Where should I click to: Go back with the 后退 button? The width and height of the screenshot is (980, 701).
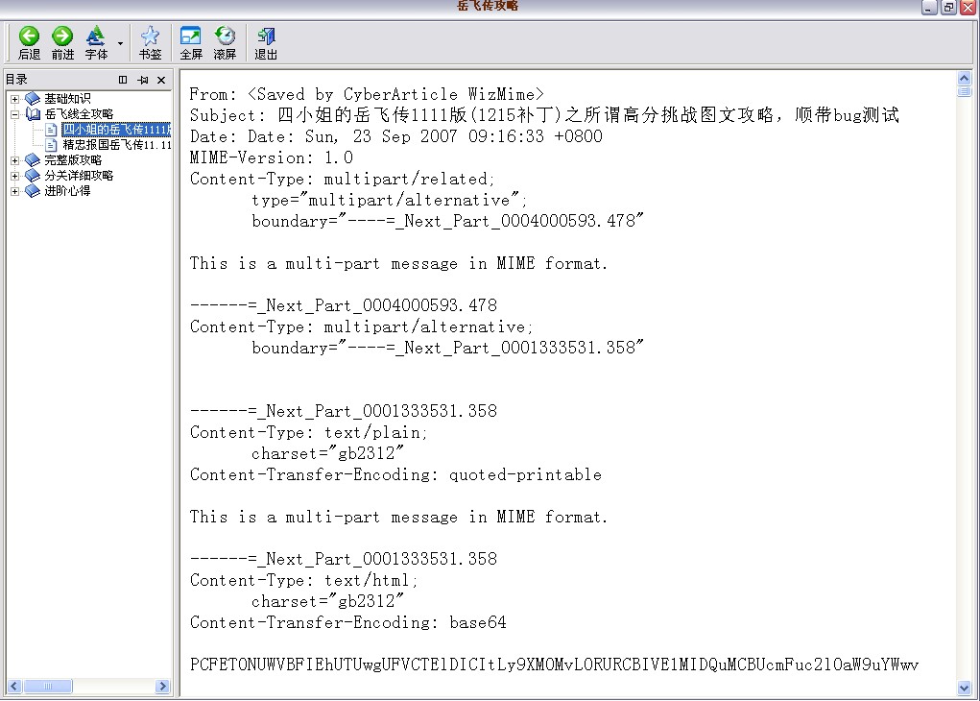[x=29, y=43]
